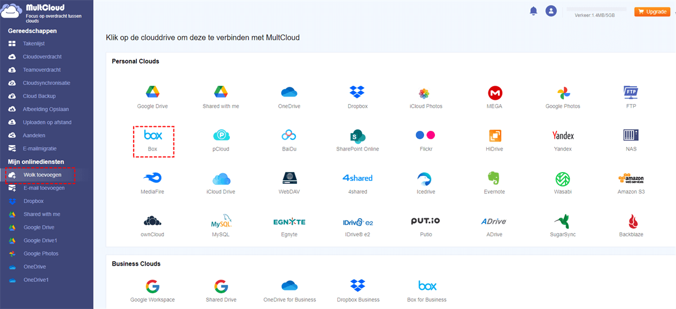Image resolution: width=676 pixels, height=309 pixels.
Task: Open Takenlijst in the sidebar
Action: tap(34, 43)
